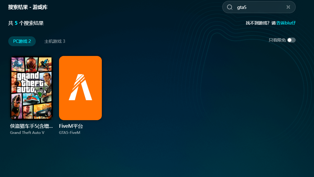Open the Grand Theft Auto V cover
The width and height of the screenshot is (314, 177).
coord(31,88)
